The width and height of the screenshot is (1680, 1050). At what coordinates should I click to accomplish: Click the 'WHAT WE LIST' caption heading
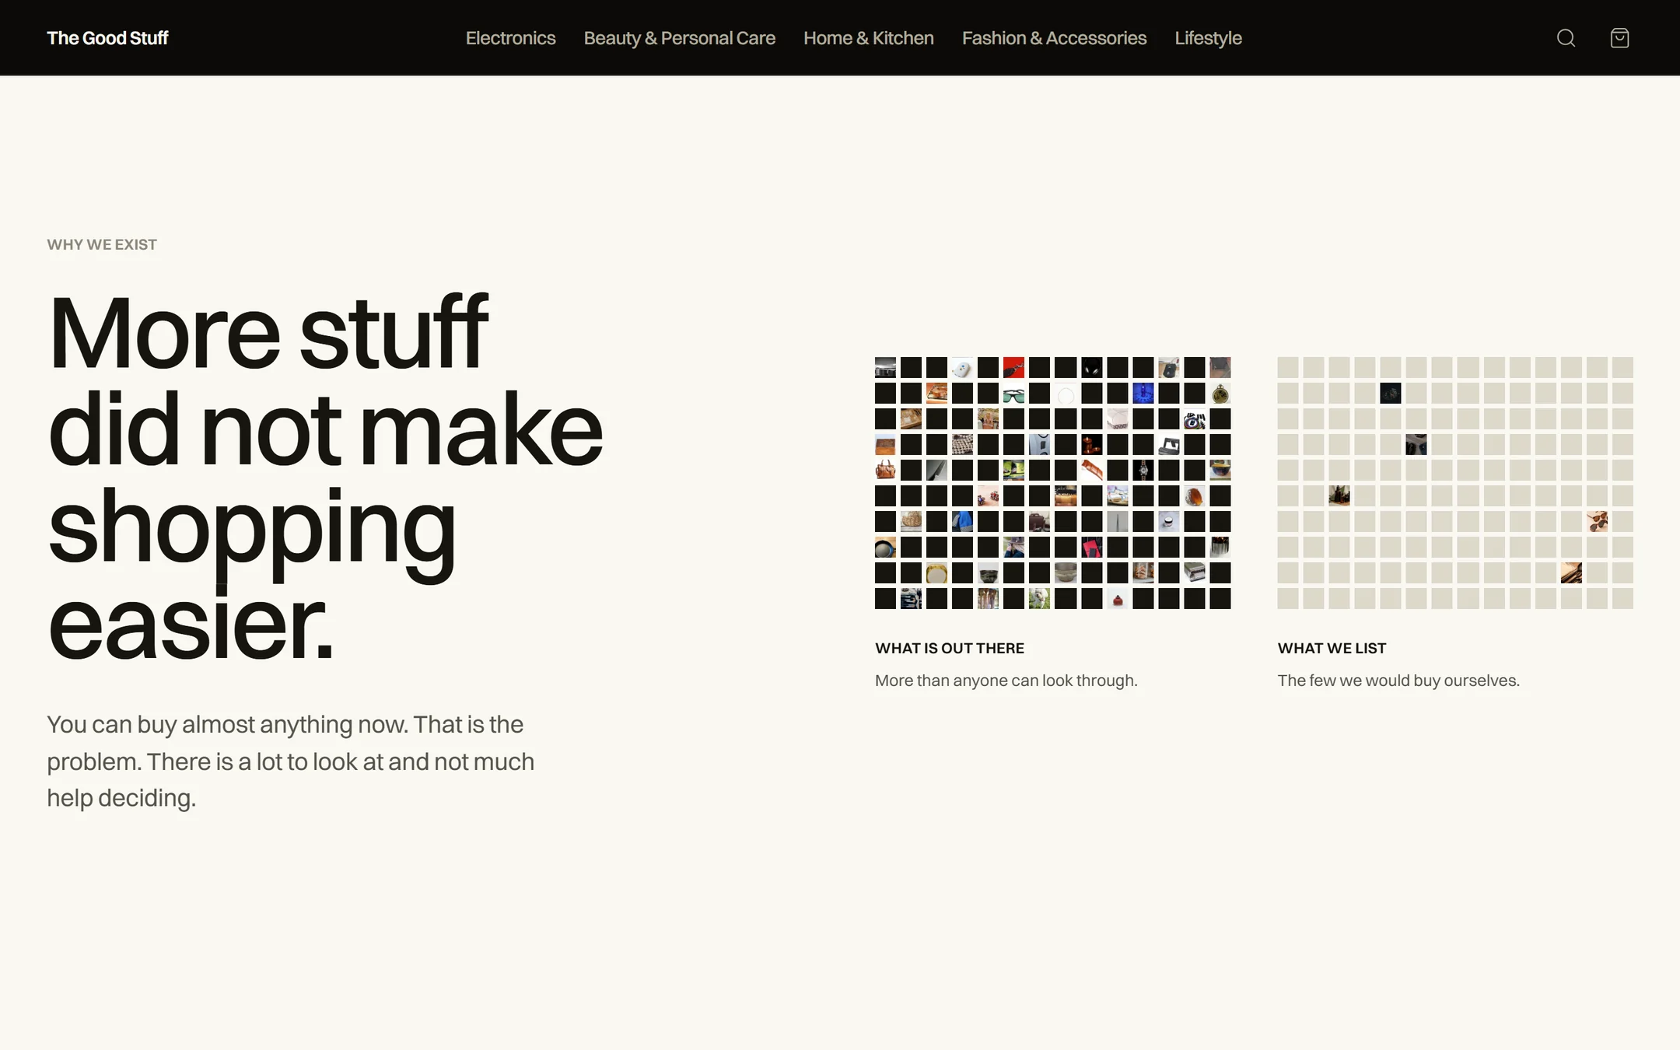coord(1332,648)
